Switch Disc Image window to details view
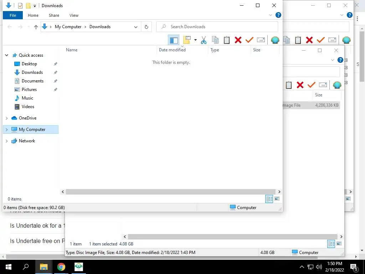This screenshot has width=365, height=274. tap(331, 244)
